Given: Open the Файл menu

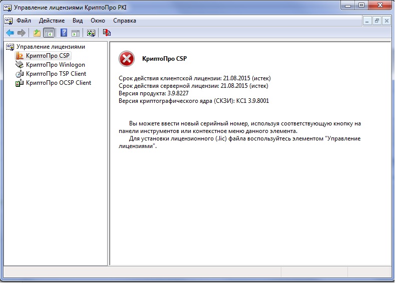Looking at the screenshot, I should click(x=24, y=21).
